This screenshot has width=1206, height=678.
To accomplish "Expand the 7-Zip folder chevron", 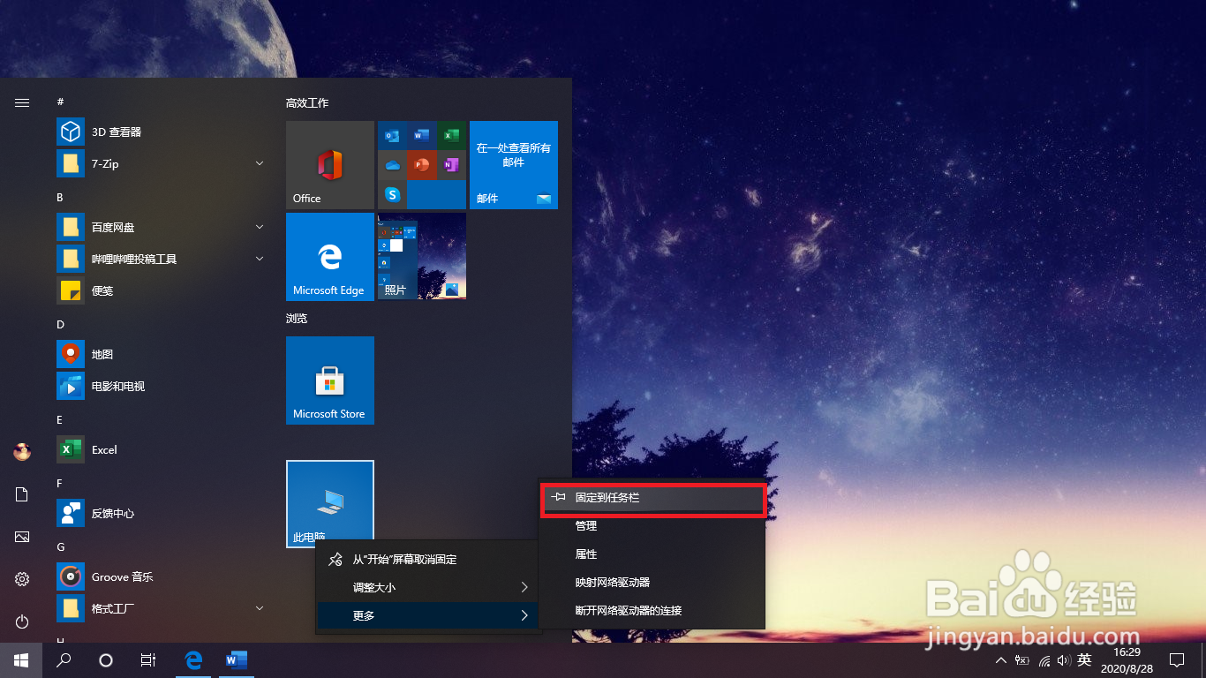I will point(260,163).
